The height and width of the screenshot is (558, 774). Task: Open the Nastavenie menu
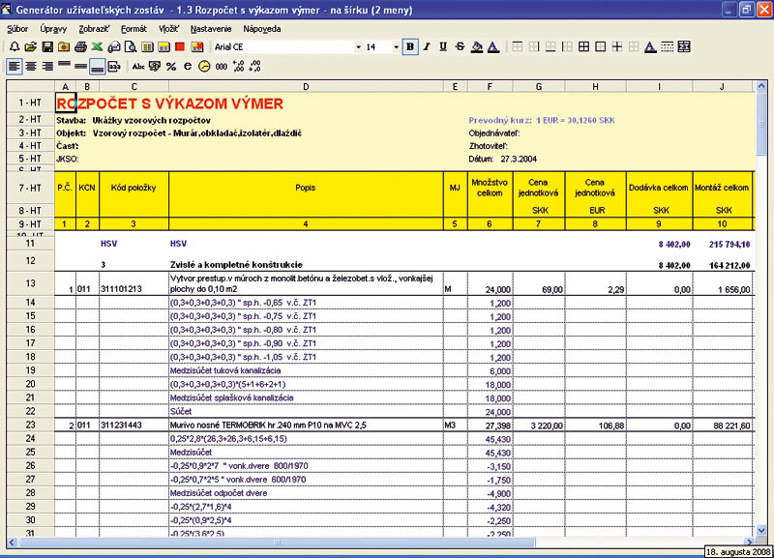click(211, 29)
